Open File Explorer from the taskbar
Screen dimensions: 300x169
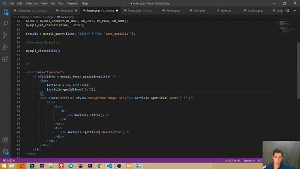(12, 166)
